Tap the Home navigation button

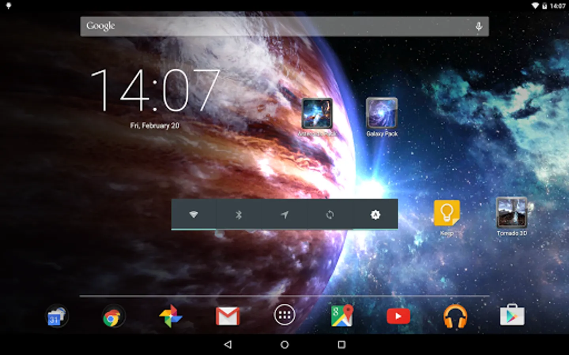[284, 345]
